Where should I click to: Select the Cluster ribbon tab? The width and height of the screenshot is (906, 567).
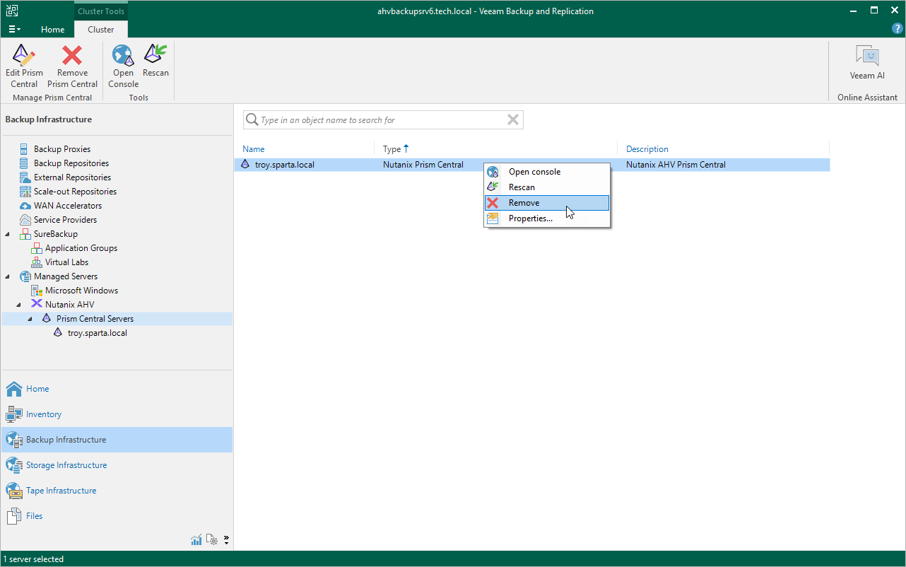101,30
